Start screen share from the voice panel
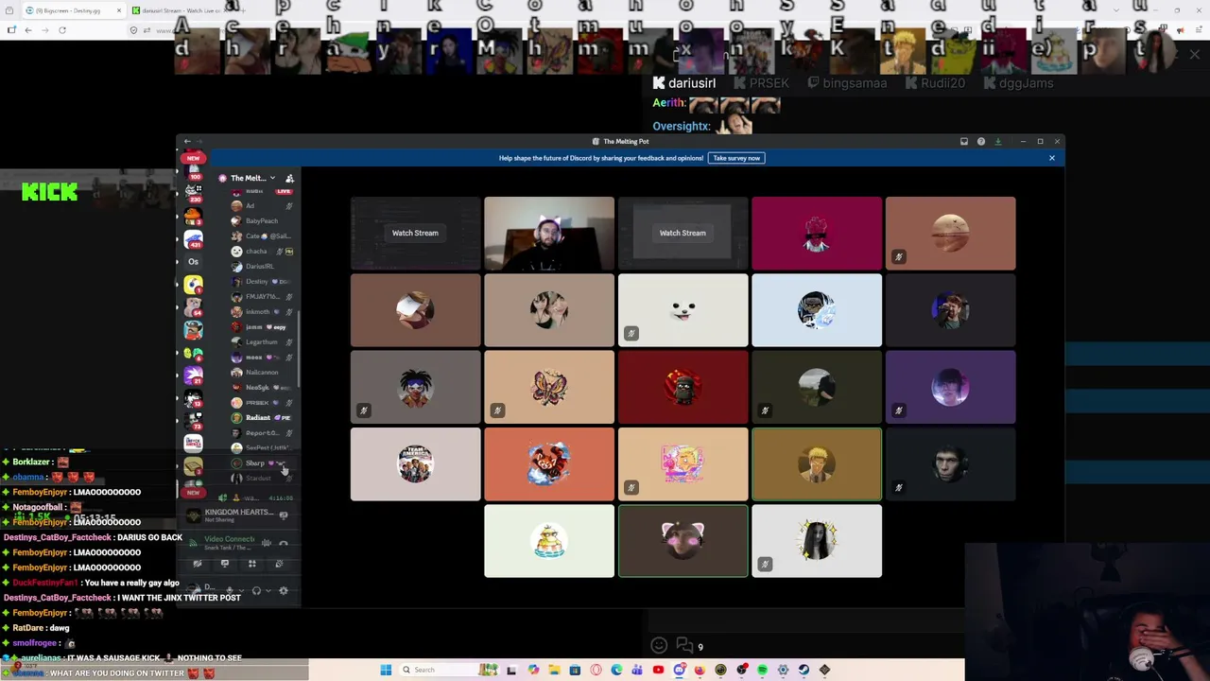Screen dimensions: 1210x681 (225, 564)
